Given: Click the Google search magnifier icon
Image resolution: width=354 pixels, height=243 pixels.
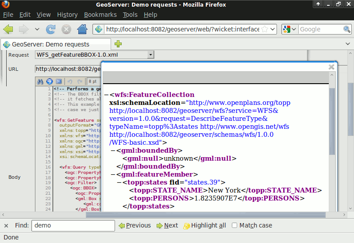Looking at the screenshot, I should click(x=347, y=29).
